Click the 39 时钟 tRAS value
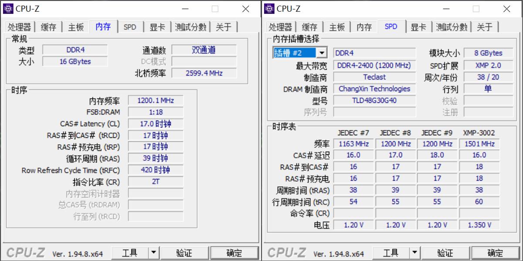523x261 pixels. pyautogui.click(x=156, y=159)
